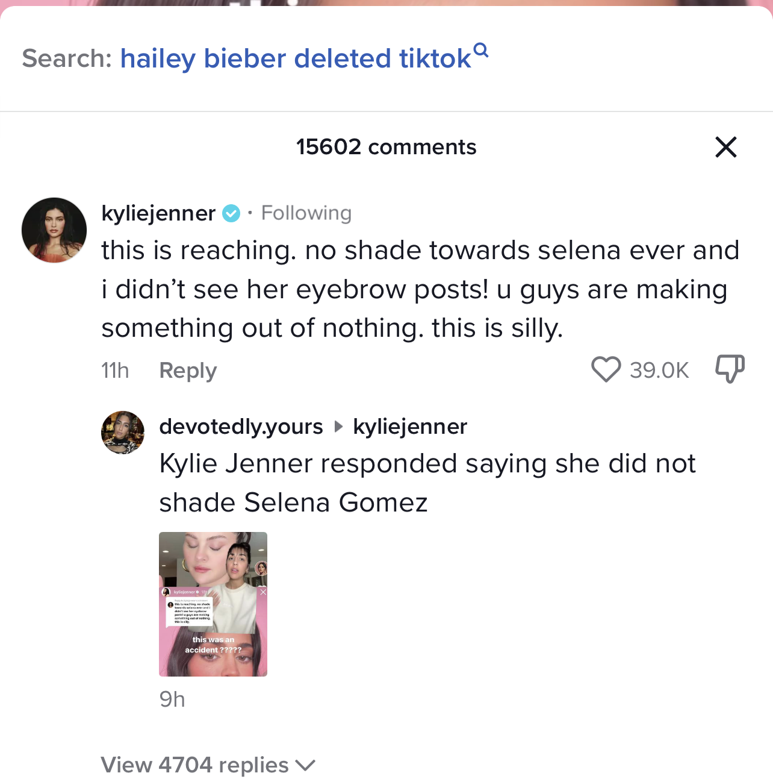Click the blue verified badge next to kyliejenner
773x782 pixels.
[231, 213]
